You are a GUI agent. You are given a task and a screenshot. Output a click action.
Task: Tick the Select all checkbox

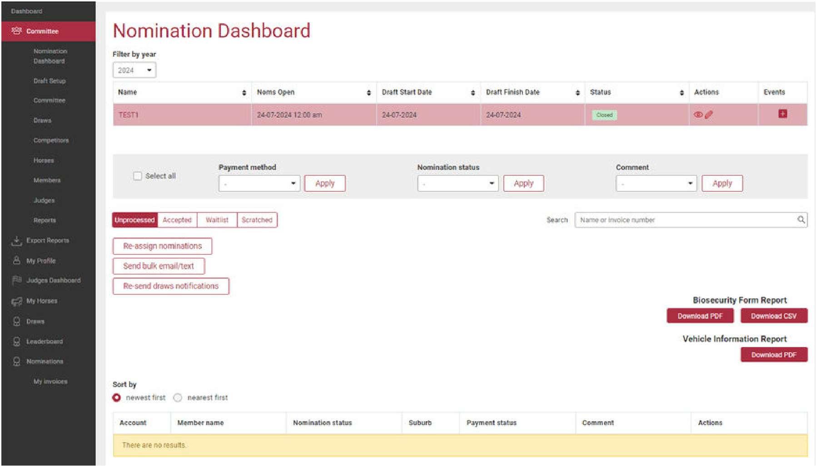[137, 176]
